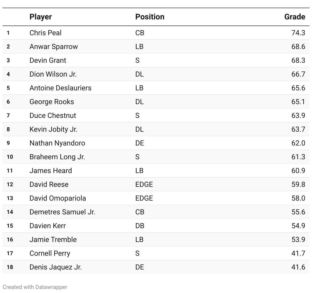
Task: Select the Anwar Sparrow player name
Action: point(54,47)
